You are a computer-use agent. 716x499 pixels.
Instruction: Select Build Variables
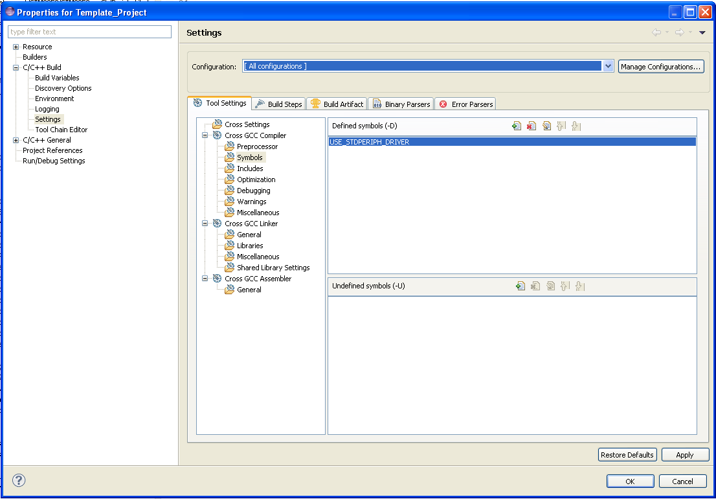[57, 78]
